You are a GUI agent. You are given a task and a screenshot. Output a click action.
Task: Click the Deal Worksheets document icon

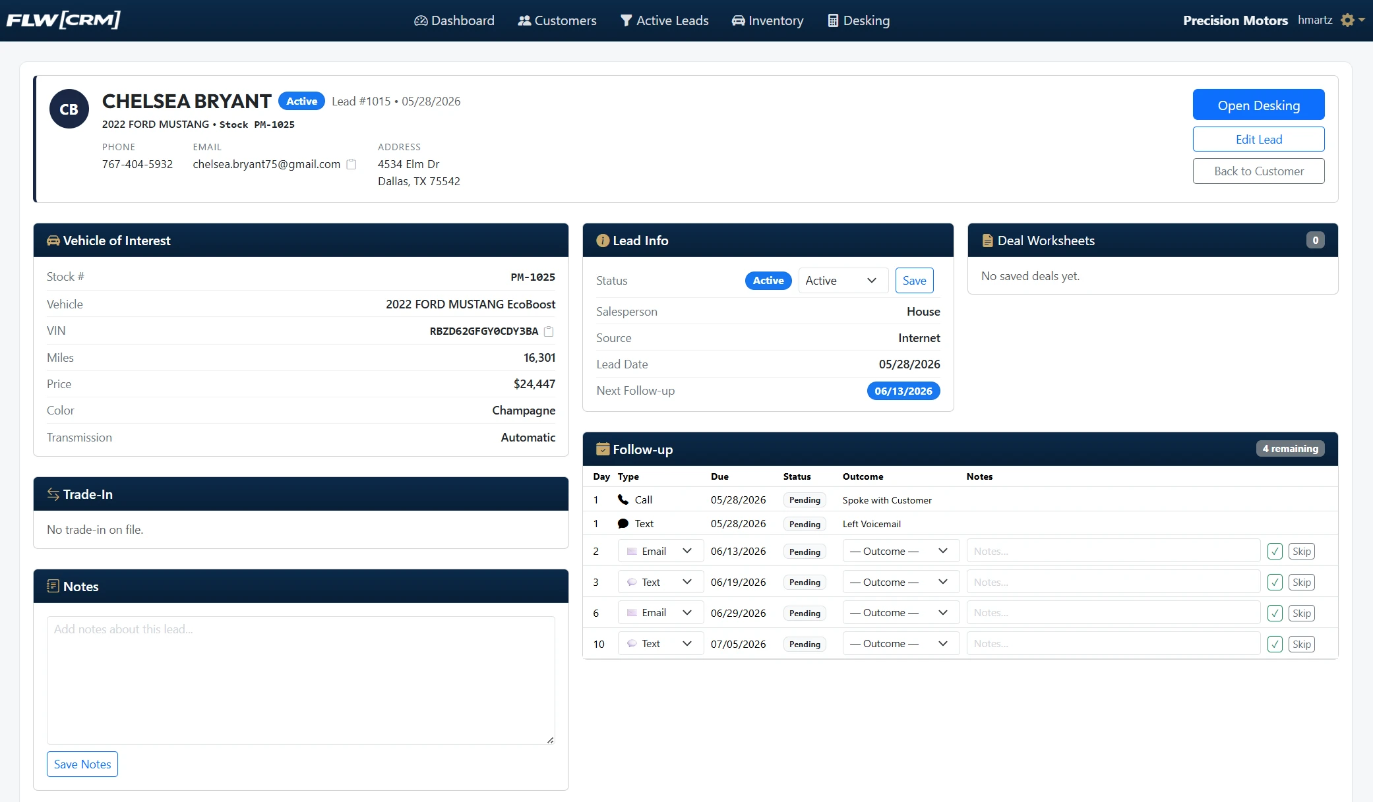pos(987,241)
